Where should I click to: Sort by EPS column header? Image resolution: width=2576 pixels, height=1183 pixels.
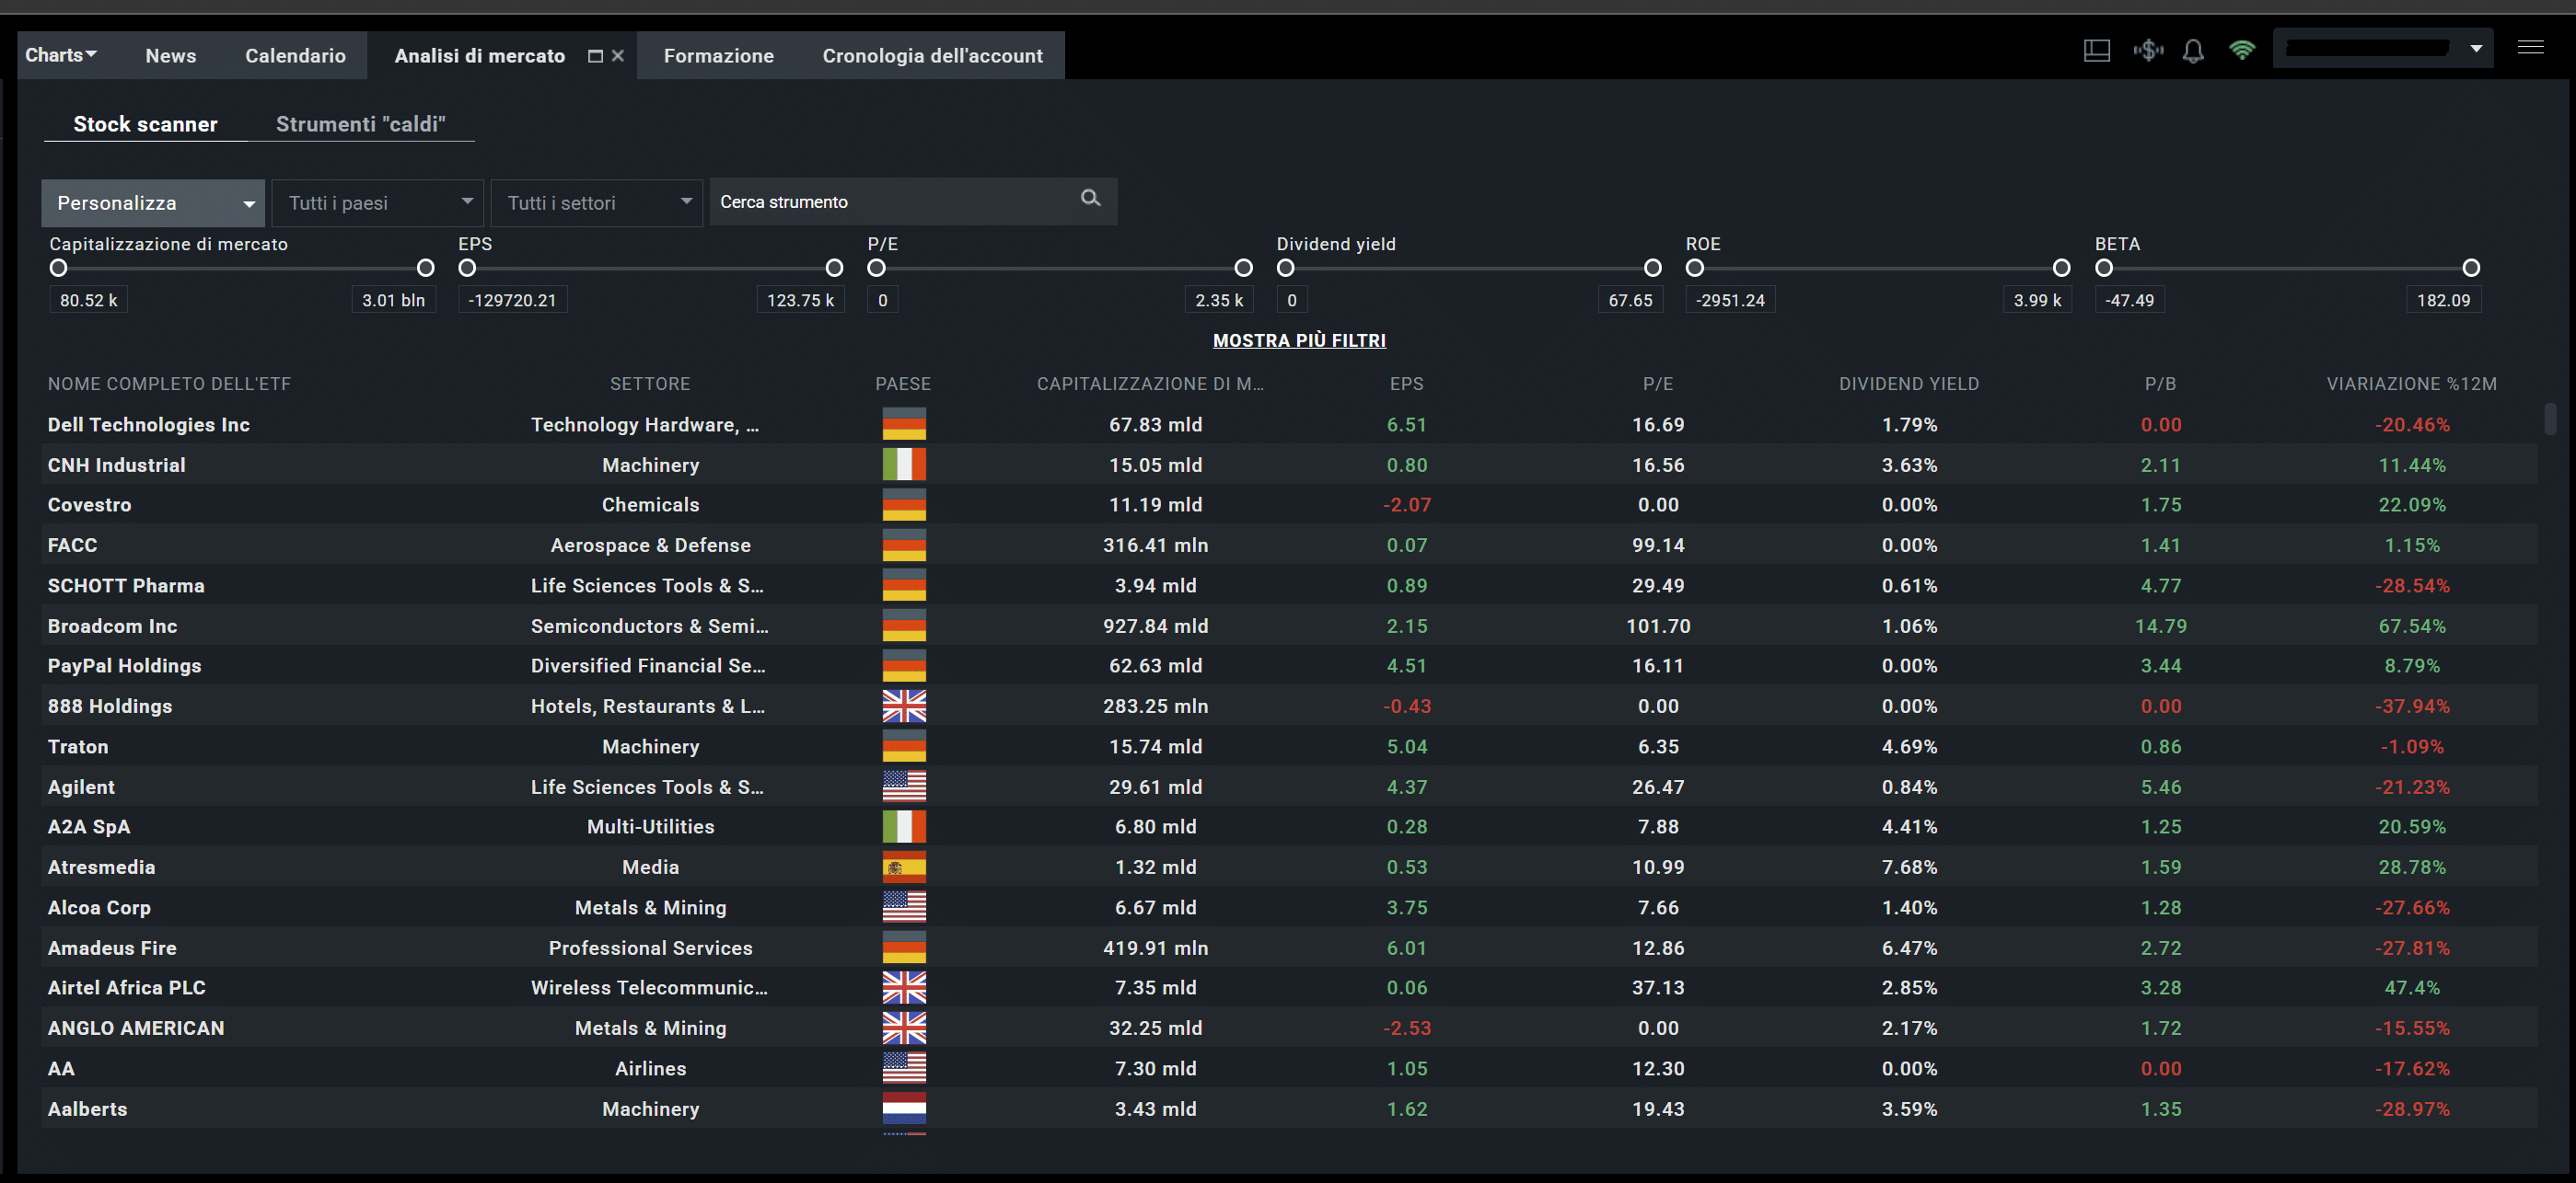[x=1406, y=384]
